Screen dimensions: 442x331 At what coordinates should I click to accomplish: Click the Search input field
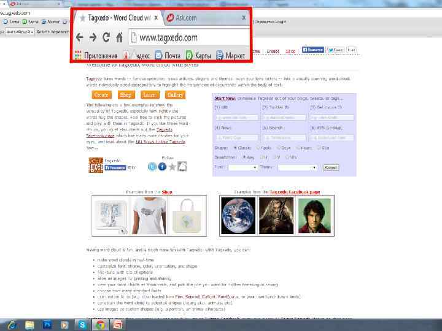[284, 138]
